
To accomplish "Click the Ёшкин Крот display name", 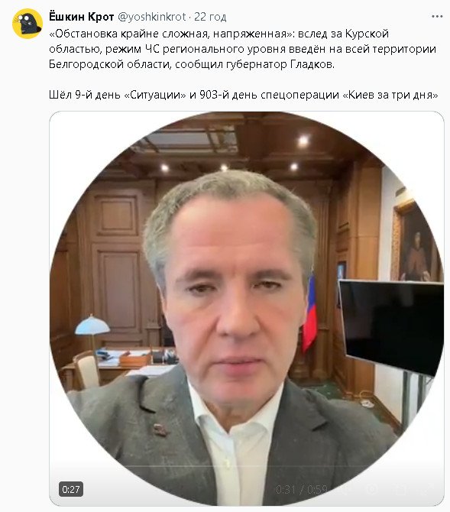I will tap(81, 17).
